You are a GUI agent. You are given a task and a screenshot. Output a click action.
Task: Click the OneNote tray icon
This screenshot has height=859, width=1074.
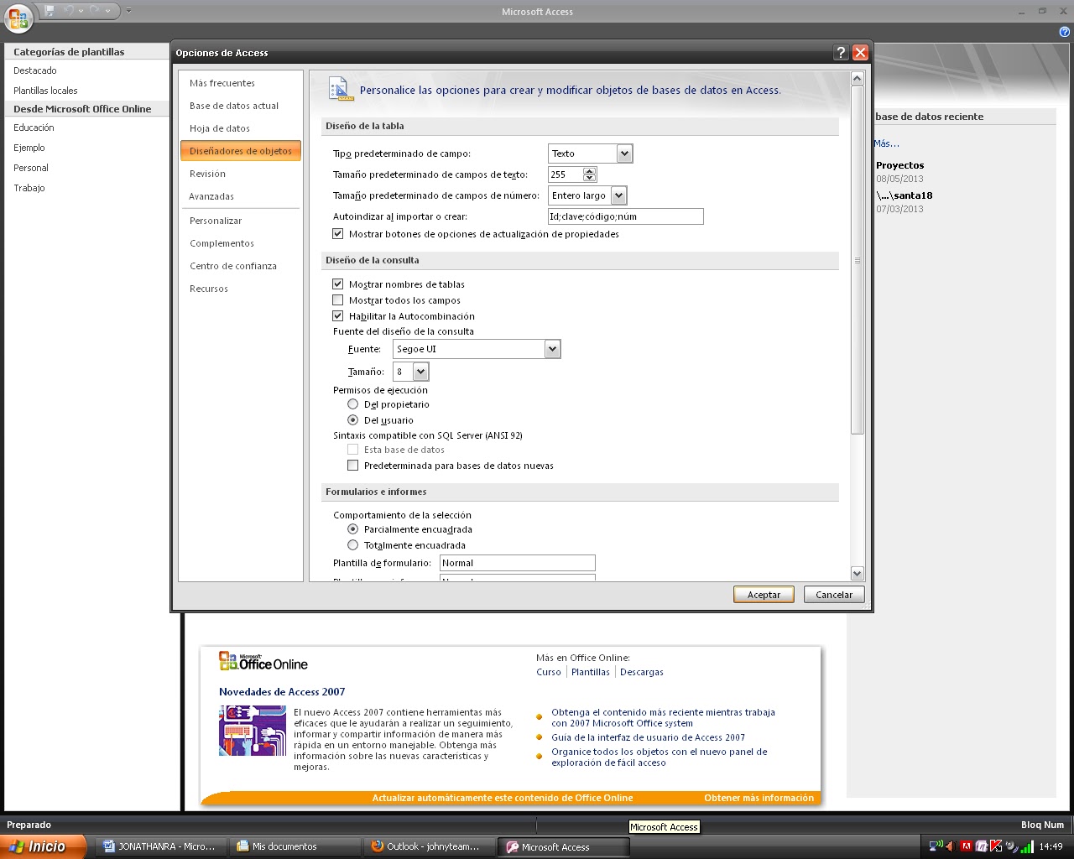(981, 846)
